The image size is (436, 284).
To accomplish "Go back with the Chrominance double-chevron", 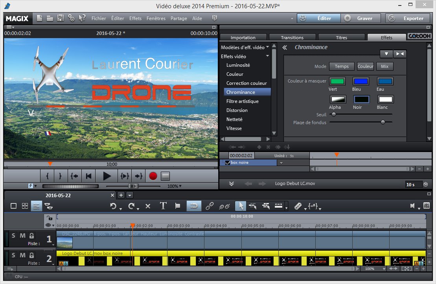I will pos(285,48).
